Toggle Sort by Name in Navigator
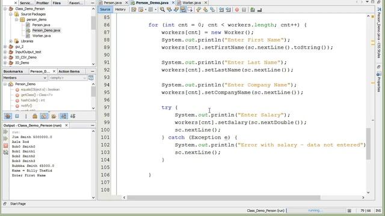 (64, 116)
